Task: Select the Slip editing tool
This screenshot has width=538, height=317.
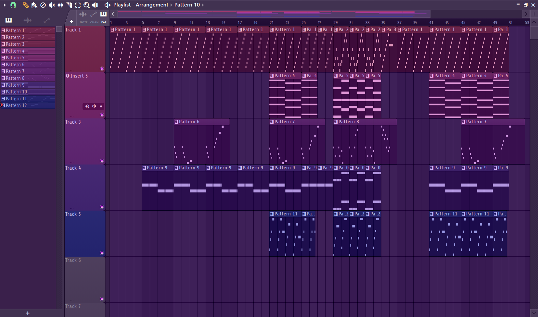Action: [x=60, y=5]
